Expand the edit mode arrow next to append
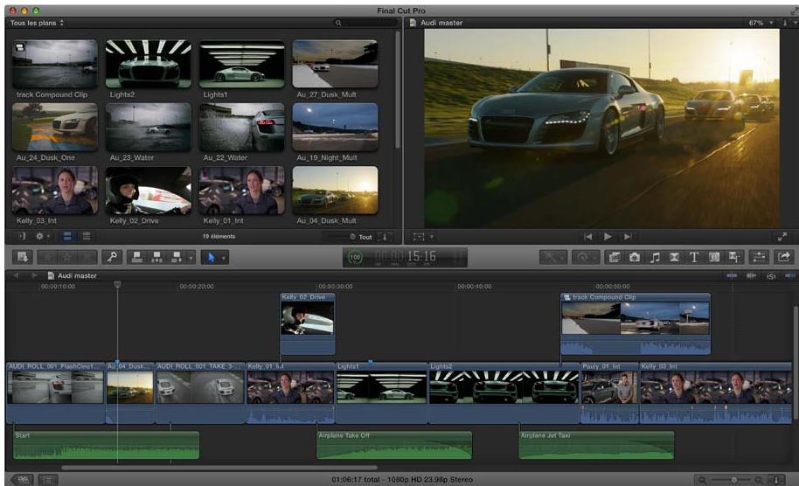Screen dimensions: 799x486 (x=191, y=258)
